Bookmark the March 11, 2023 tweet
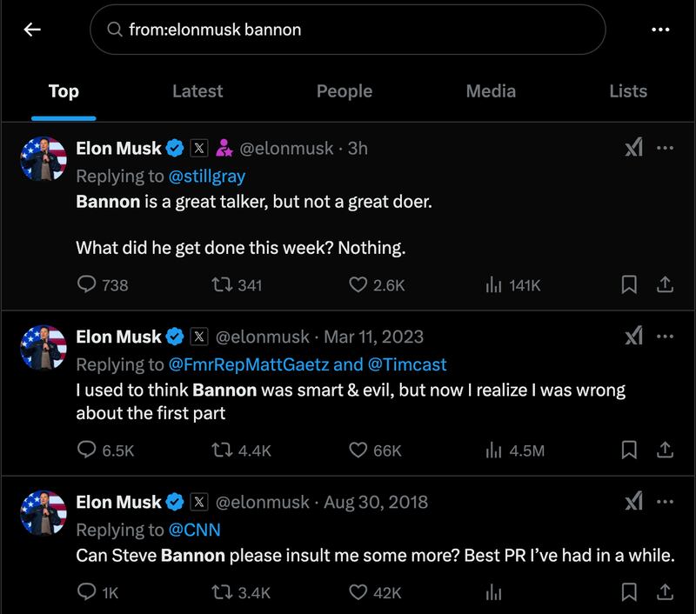 [x=630, y=450]
